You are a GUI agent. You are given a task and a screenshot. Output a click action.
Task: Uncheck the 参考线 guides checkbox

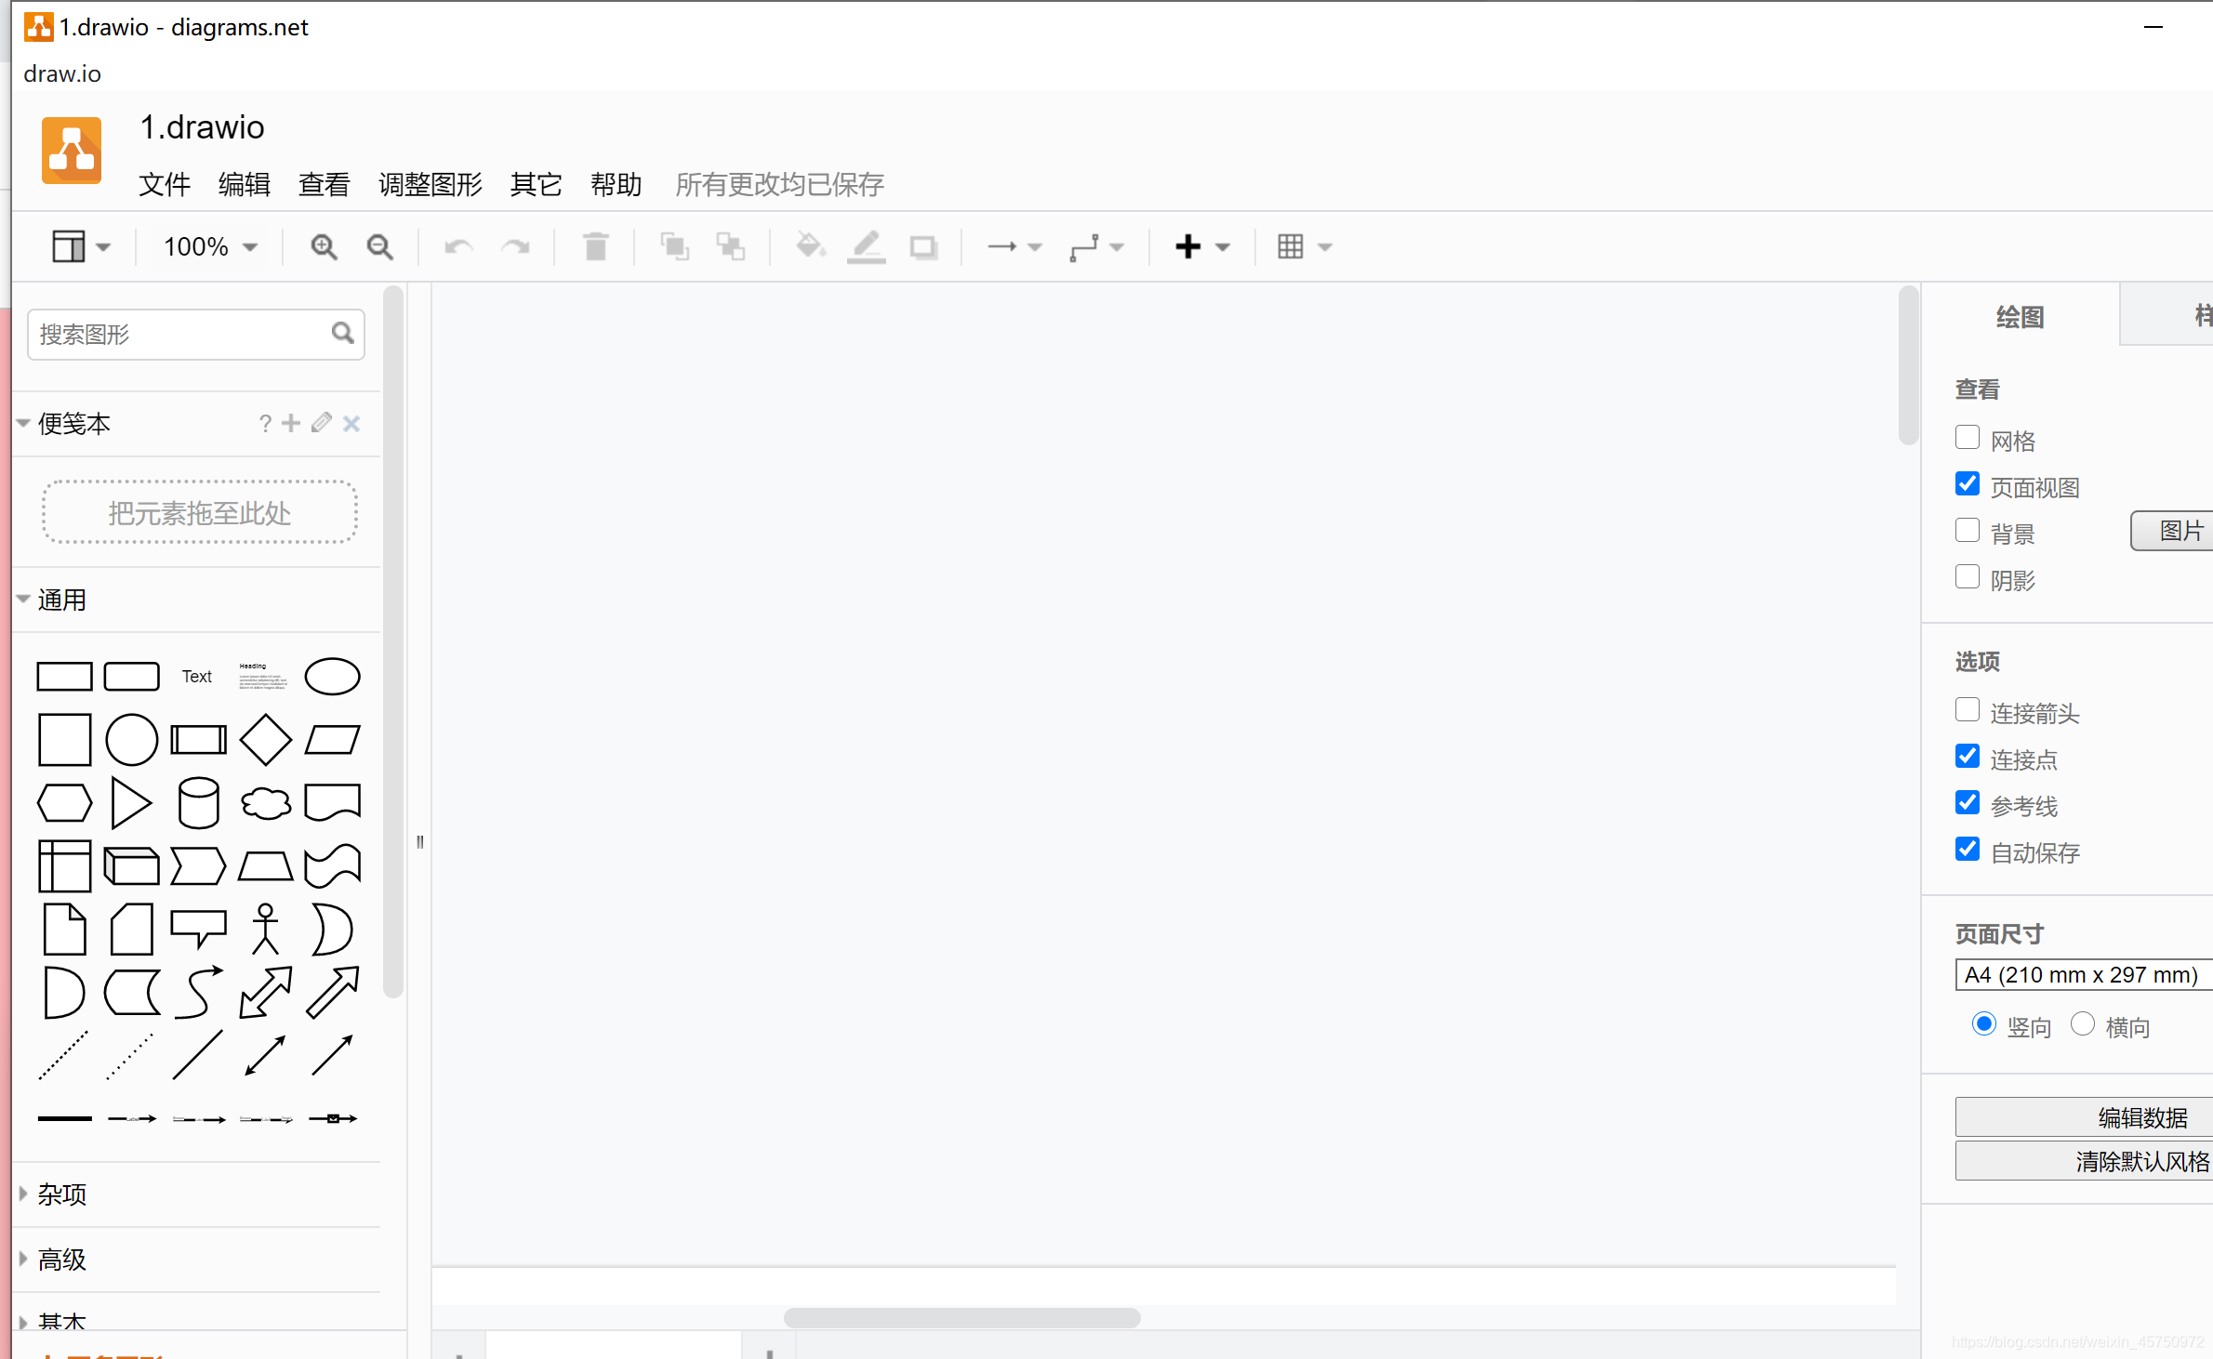click(x=1967, y=803)
